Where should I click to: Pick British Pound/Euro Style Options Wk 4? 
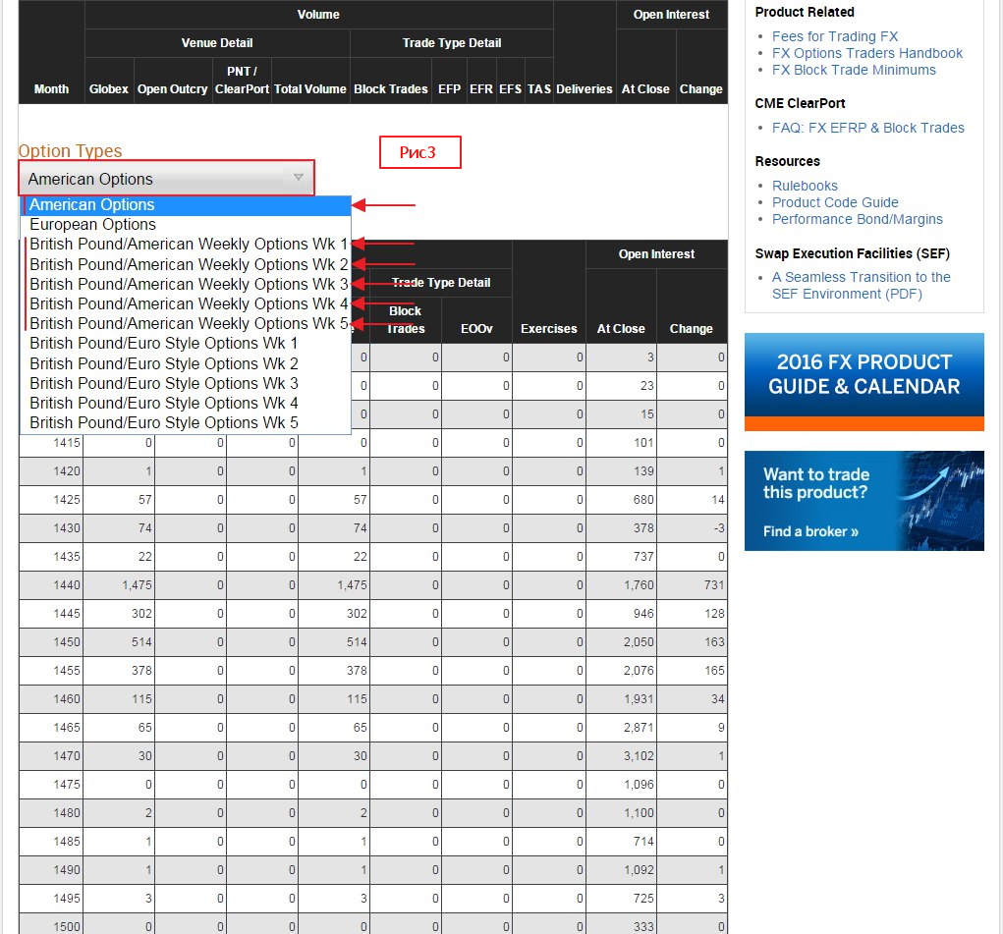coord(186,403)
